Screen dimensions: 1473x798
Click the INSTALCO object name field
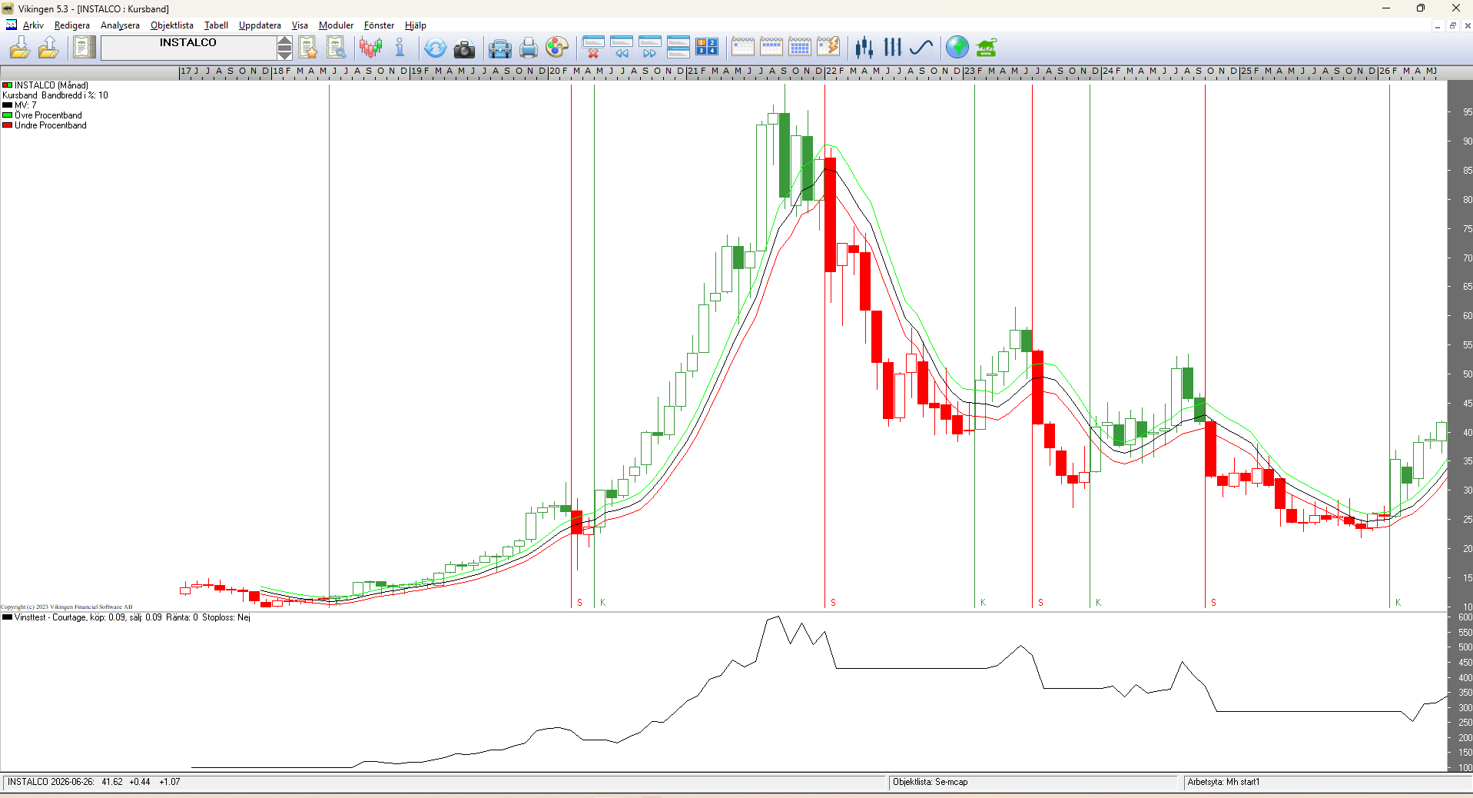tap(188, 48)
